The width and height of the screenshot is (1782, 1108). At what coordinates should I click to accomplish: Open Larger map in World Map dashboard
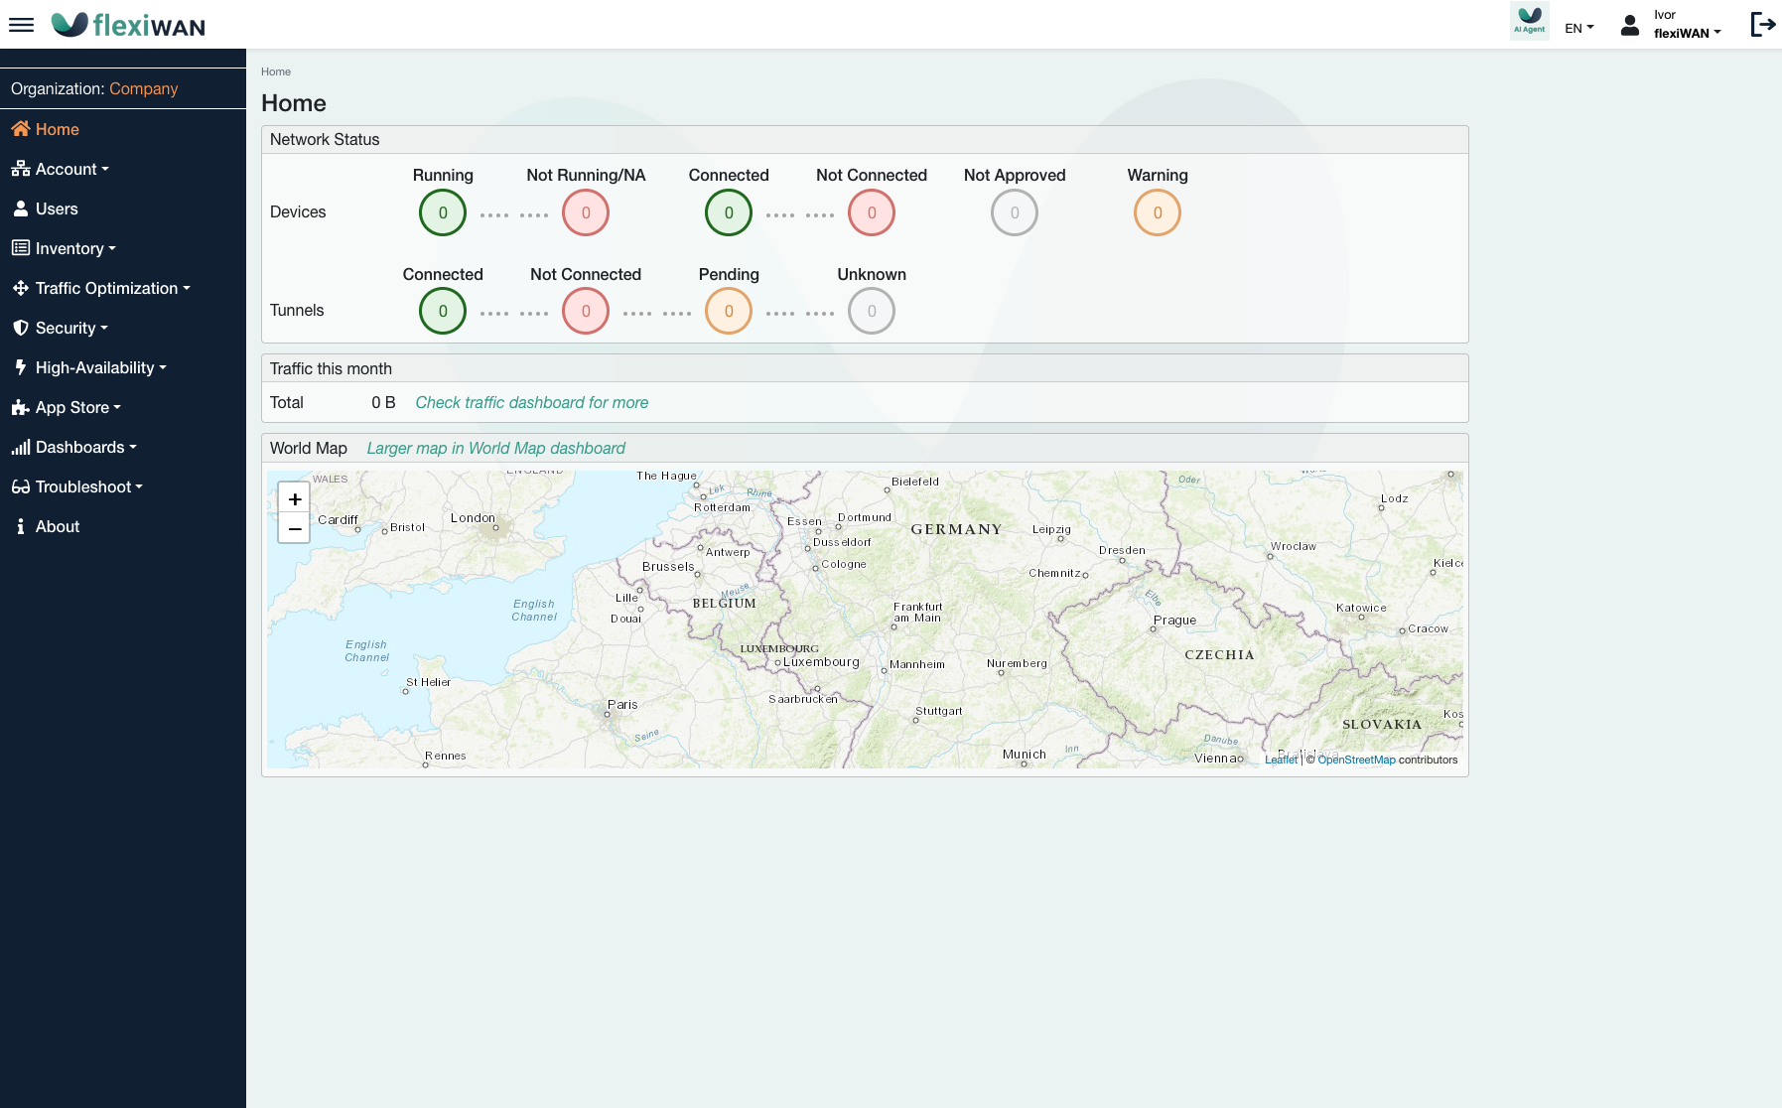pos(495,448)
